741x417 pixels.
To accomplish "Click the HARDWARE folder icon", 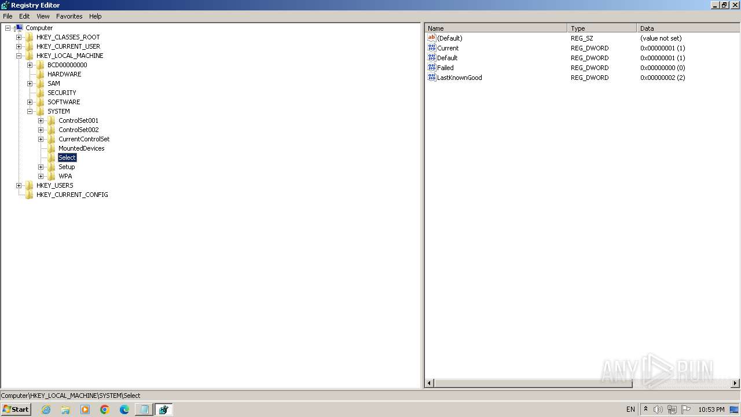I will pyautogui.click(x=41, y=74).
